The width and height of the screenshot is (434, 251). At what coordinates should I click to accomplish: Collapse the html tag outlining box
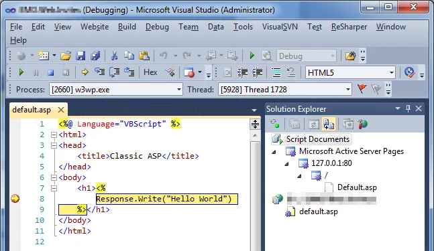point(54,135)
